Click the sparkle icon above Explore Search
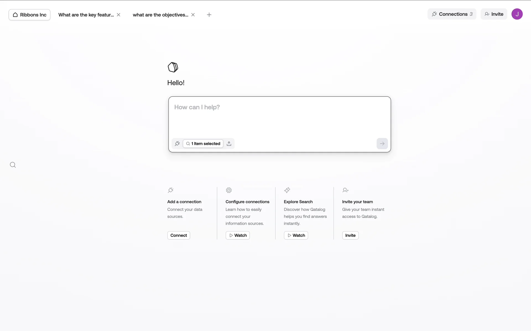 [287, 190]
